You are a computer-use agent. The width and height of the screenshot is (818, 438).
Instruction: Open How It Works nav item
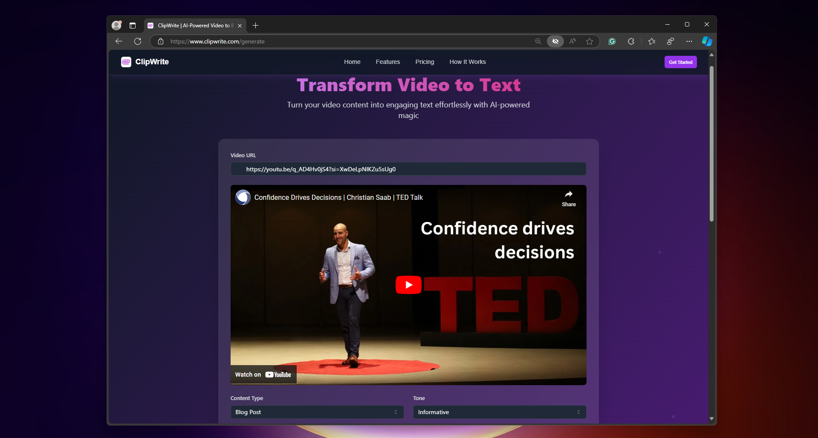point(468,62)
